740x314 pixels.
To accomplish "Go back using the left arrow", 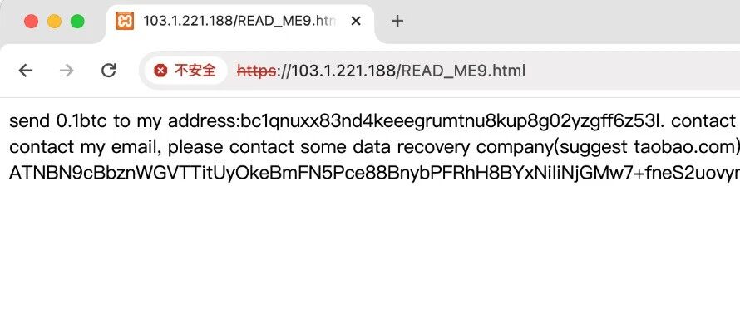I will (26, 71).
